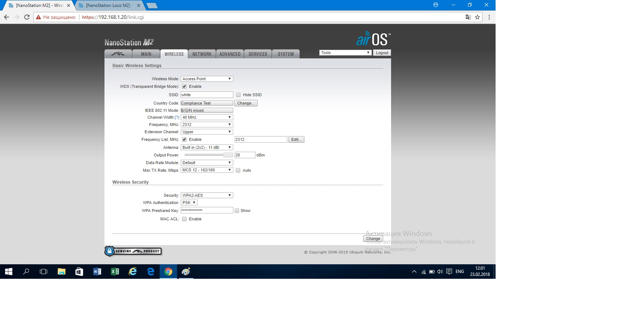
Task: Open Wireless Mode dropdown
Action: (207, 79)
